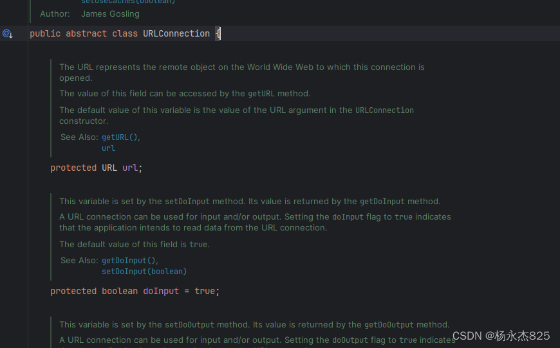560x348 pixels.
Task: Click 'protected' before boolean doInput
Action: [73, 291]
